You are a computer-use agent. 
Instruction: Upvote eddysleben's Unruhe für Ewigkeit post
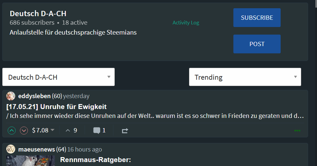pos(12,130)
